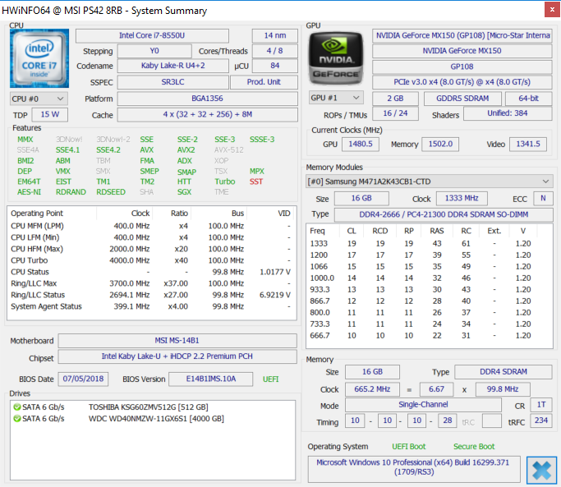Click the Unified: 384 shaders field

(508, 113)
